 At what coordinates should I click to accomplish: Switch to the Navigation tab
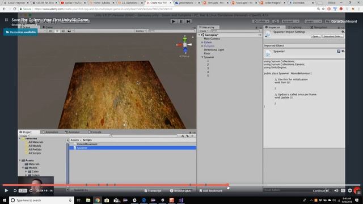click(318, 27)
